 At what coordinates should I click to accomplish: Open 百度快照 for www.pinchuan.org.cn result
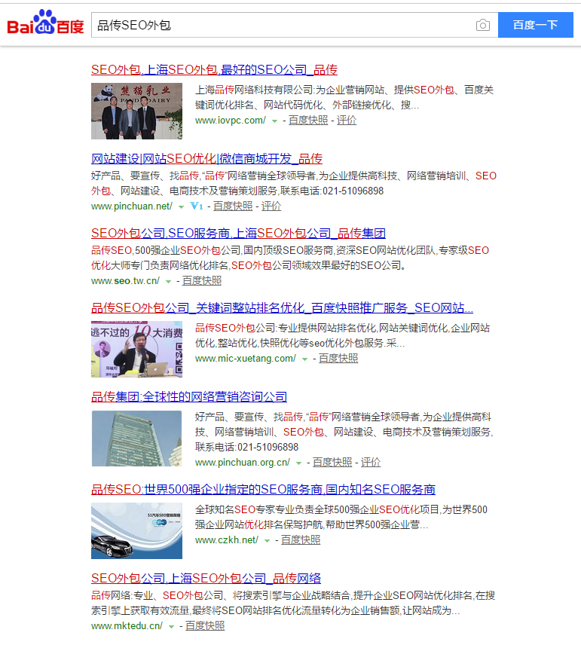pos(332,463)
